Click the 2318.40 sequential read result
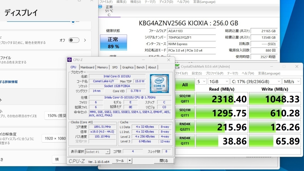The image size is (304, 171). [x=222, y=99]
